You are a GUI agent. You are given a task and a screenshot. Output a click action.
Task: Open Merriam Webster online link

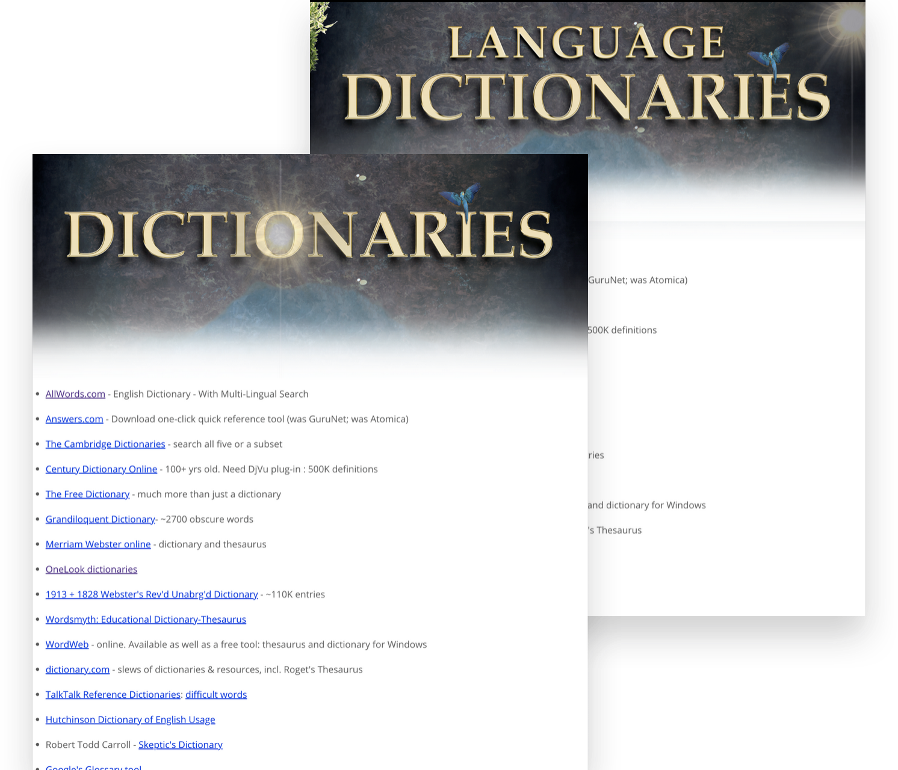98,544
